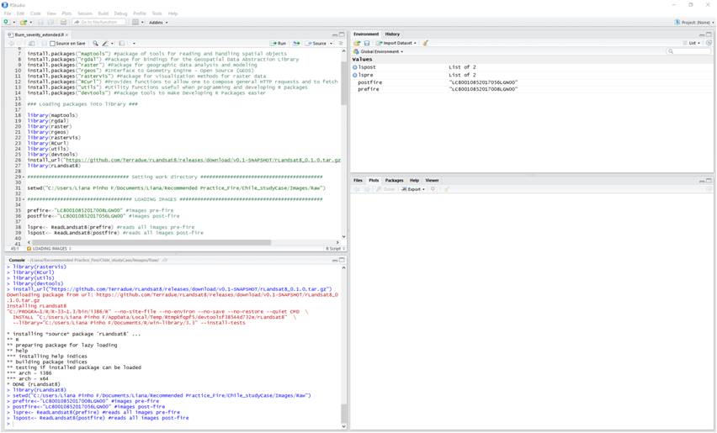Screen dimensions: 717x433
Task: Expand the lspre list object
Action: tap(355, 75)
